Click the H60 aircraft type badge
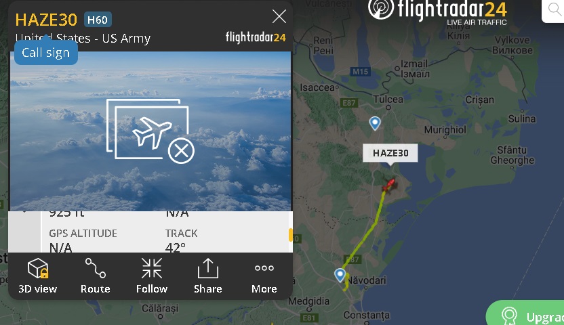564x325 pixels. (x=98, y=20)
